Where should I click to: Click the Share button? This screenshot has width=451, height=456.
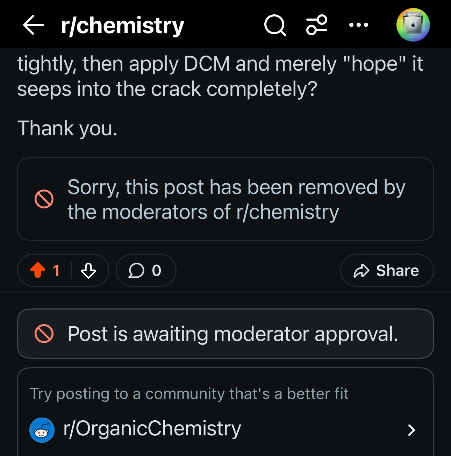[x=387, y=270]
